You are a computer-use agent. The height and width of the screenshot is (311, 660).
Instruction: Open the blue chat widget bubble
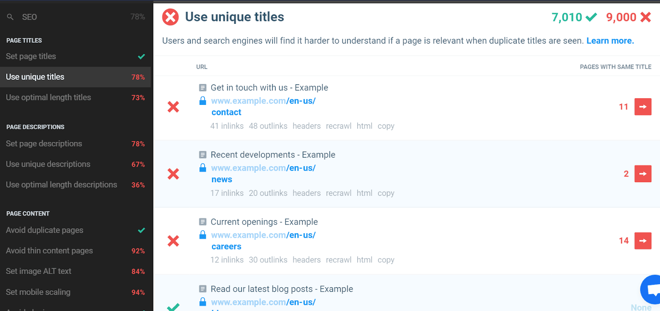(653, 290)
